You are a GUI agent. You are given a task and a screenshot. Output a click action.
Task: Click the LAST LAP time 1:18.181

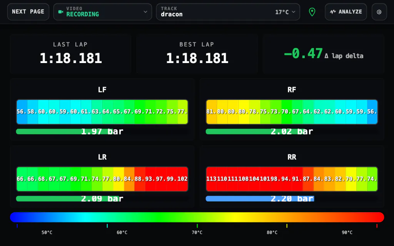(71, 58)
